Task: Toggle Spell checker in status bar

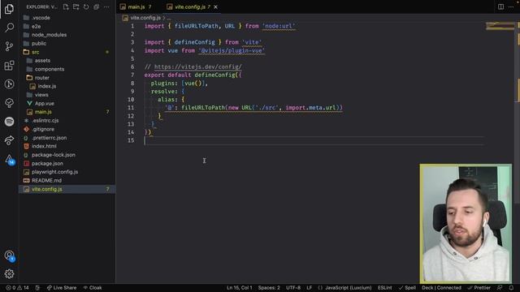Action: click(407, 288)
